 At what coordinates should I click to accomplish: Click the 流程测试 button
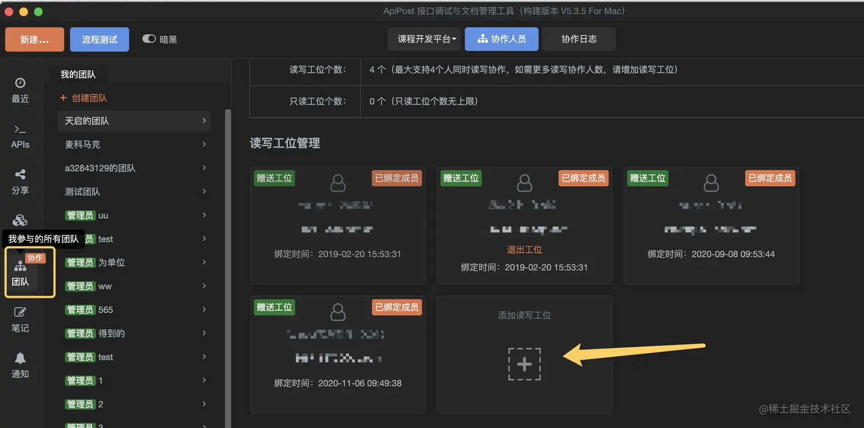[99, 39]
